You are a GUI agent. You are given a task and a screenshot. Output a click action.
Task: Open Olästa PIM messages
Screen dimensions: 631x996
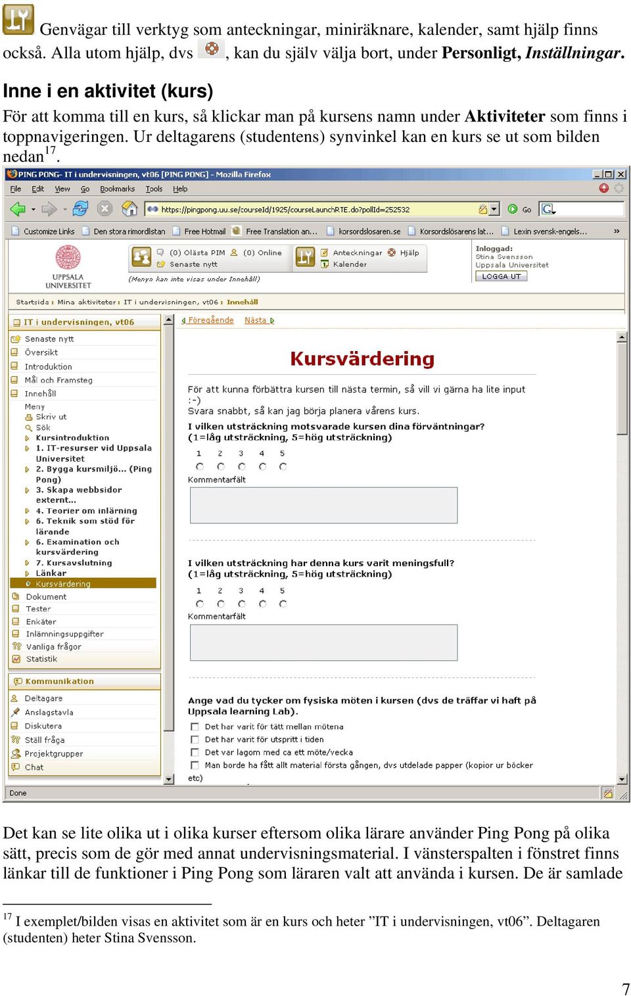point(191,252)
